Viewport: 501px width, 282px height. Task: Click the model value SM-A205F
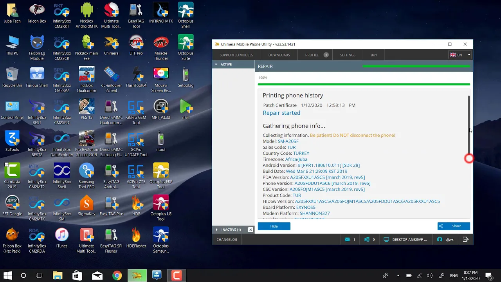(288, 141)
